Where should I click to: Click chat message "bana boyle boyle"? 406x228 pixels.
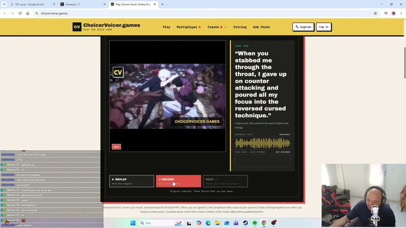point(32,195)
